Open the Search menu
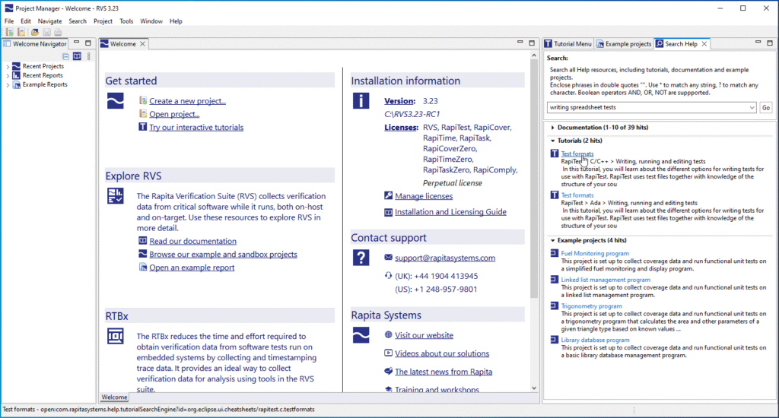This screenshot has width=779, height=418. 78,21
